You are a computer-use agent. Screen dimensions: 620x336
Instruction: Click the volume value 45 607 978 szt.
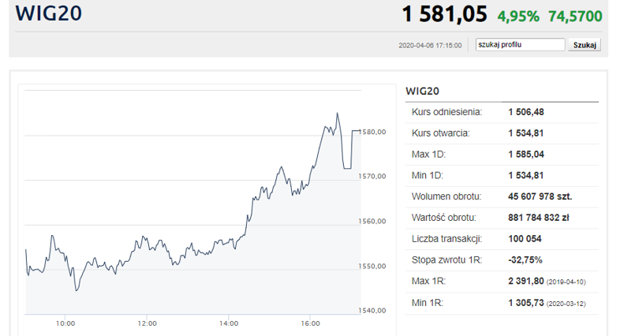click(540, 196)
